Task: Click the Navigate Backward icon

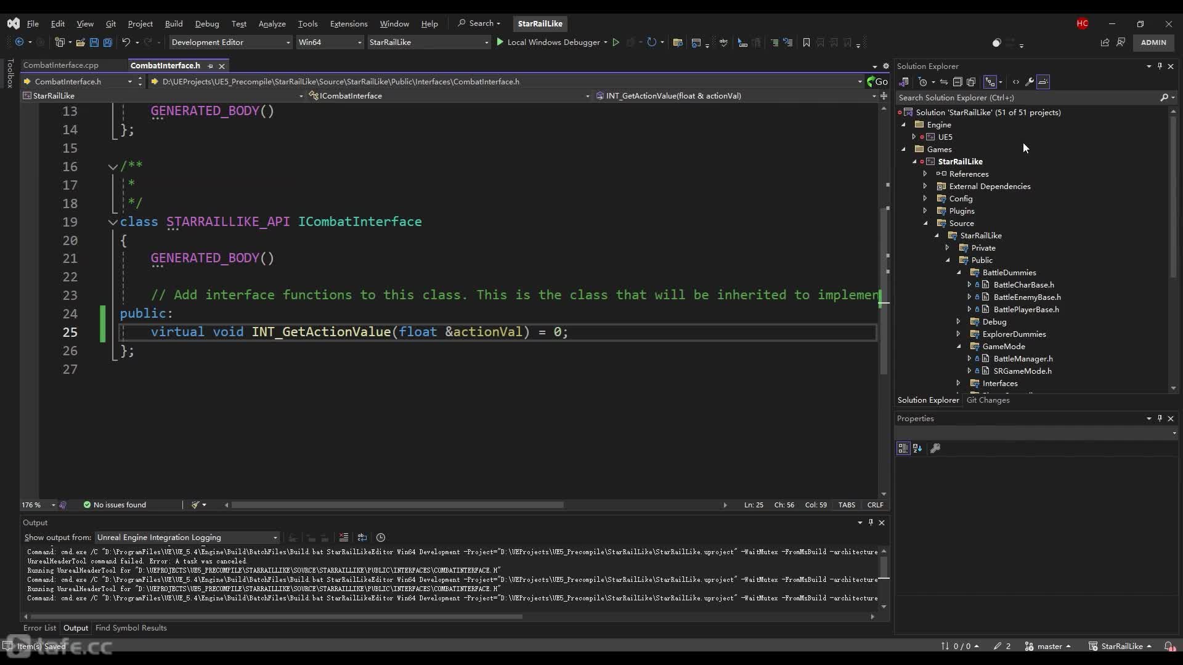Action: (20, 42)
